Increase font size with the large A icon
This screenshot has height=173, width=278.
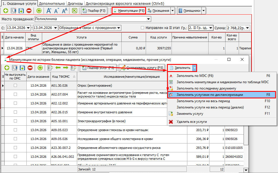(49, 11)
